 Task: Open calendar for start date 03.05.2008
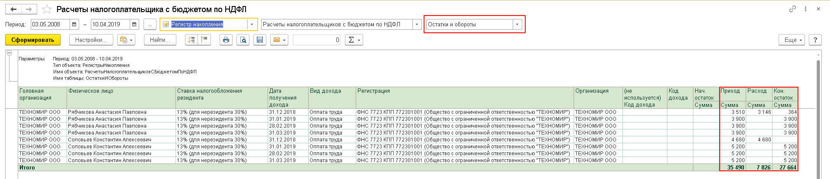click(x=74, y=25)
